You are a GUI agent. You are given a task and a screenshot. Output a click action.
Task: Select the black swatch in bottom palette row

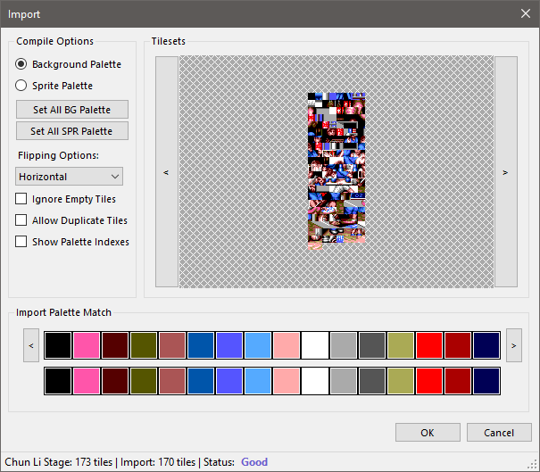pyautogui.click(x=58, y=381)
